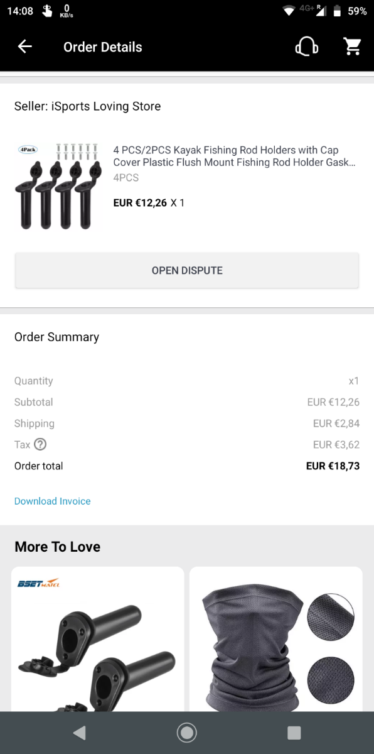Tap the More To Love heading

point(58,547)
